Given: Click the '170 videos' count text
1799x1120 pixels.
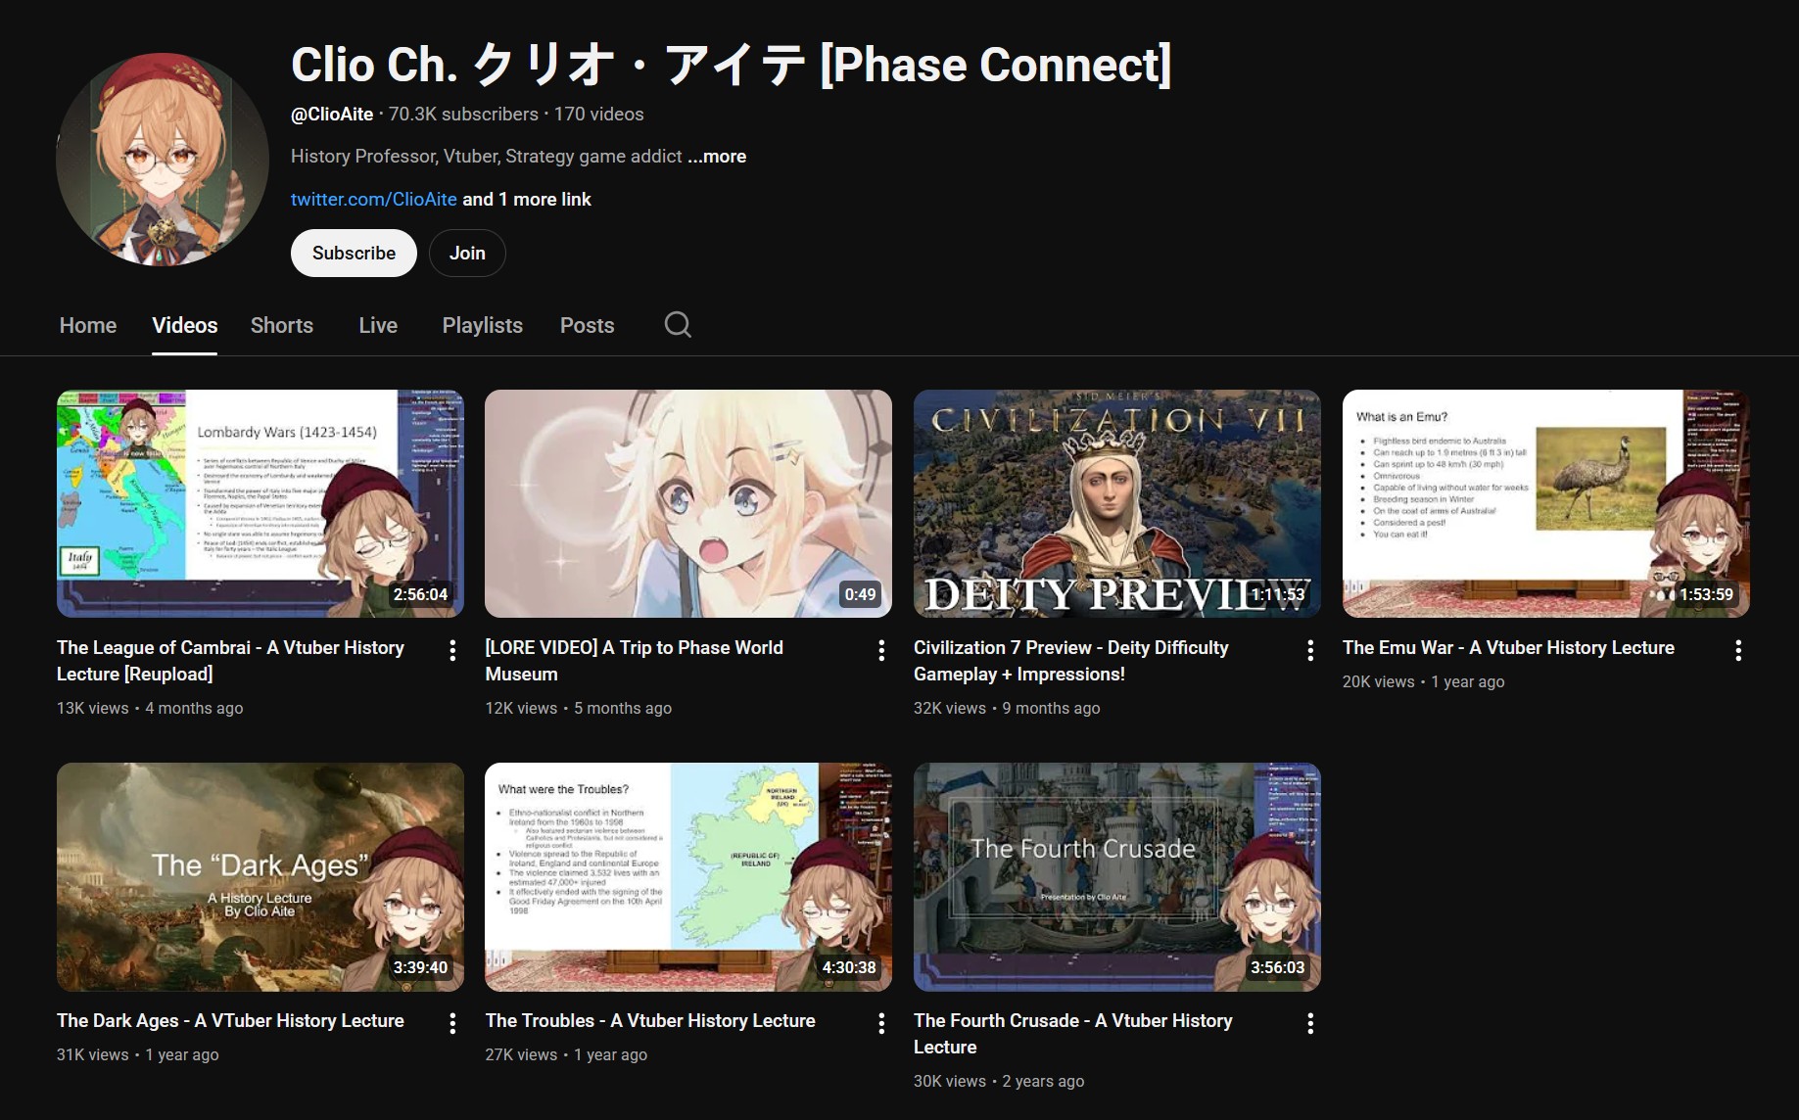Looking at the screenshot, I should pos(599,115).
